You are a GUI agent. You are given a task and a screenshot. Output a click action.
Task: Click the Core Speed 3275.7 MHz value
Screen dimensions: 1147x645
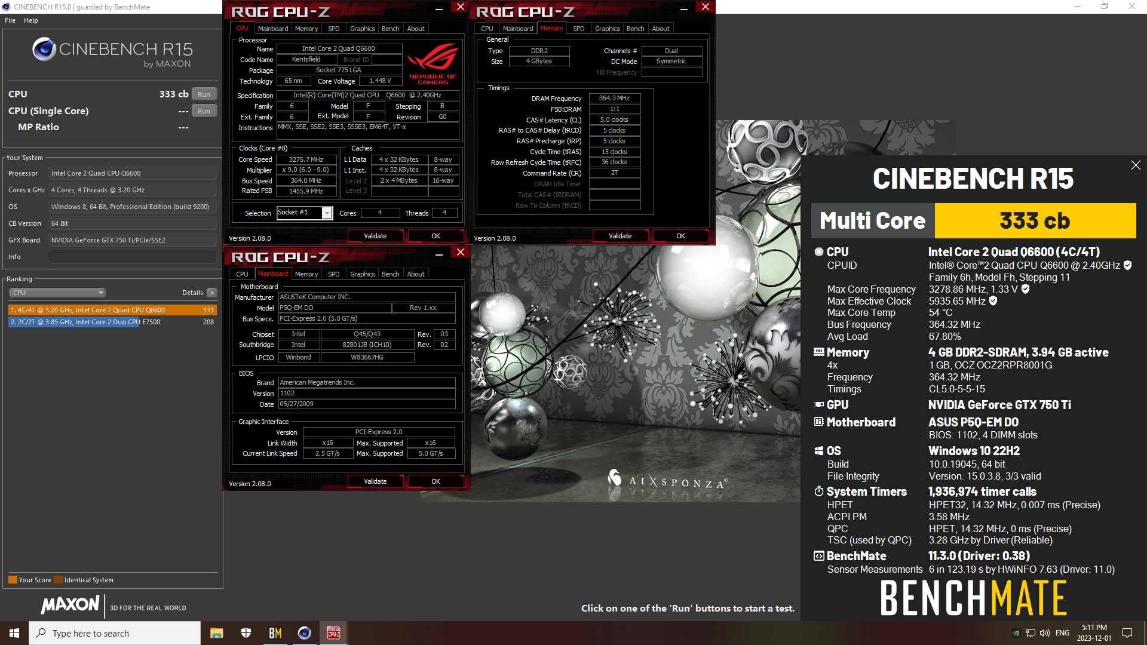pyautogui.click(x=306, y=159)
